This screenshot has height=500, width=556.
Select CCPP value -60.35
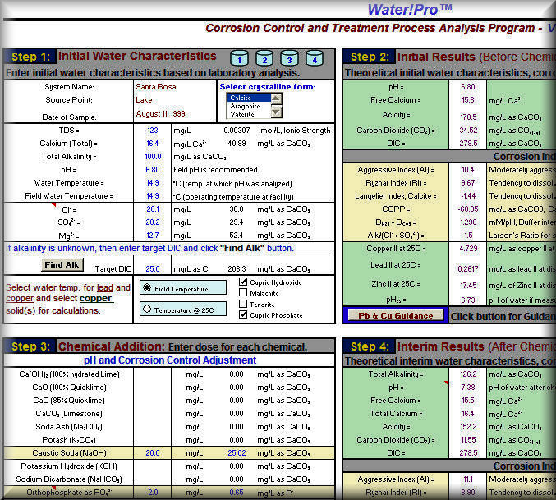point(467,209)
